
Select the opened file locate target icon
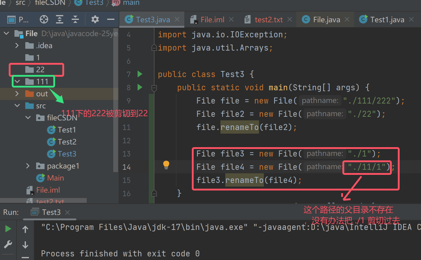pyautogui.click(x=44, y=20)
